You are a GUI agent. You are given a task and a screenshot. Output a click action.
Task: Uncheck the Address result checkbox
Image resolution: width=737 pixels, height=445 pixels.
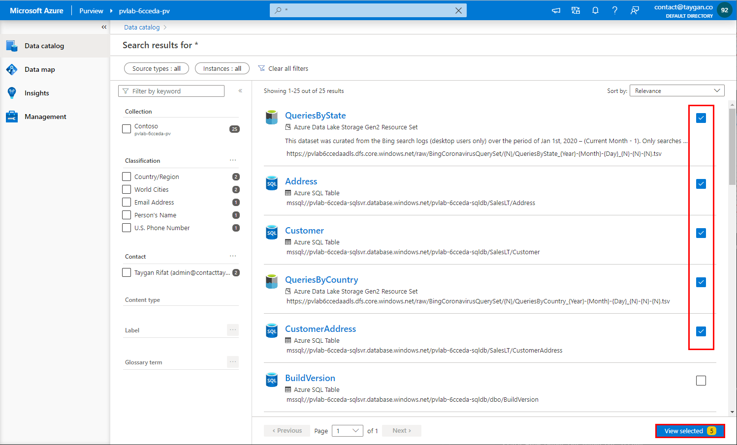coord(701,184)
